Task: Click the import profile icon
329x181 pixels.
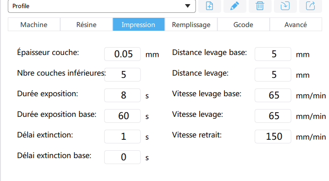Action: 285,6
